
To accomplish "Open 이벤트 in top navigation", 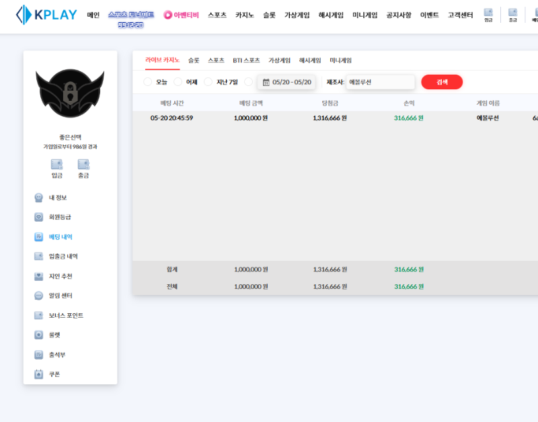I will pyautogui.click(x=430, y=15).
